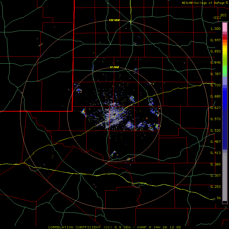Image resolution: width=229 pixels, height=229 pixels.
Task: Click the 0.467 scale value
Action: point(216,142)
